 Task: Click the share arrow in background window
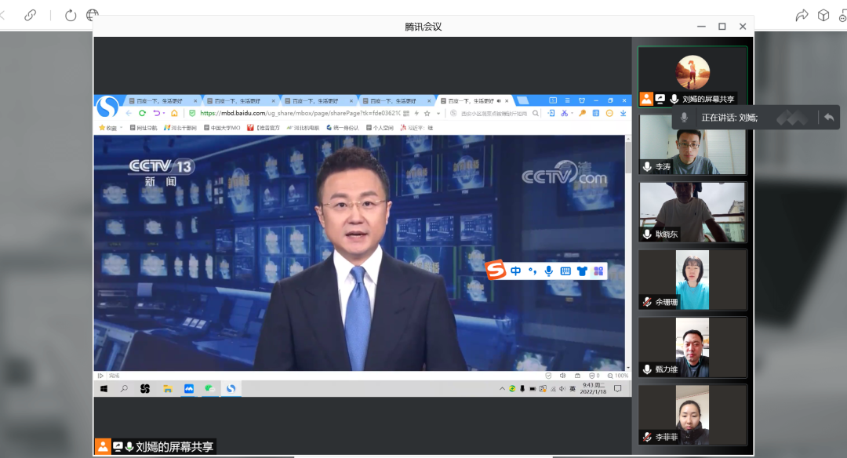click(x=802, y=15)
